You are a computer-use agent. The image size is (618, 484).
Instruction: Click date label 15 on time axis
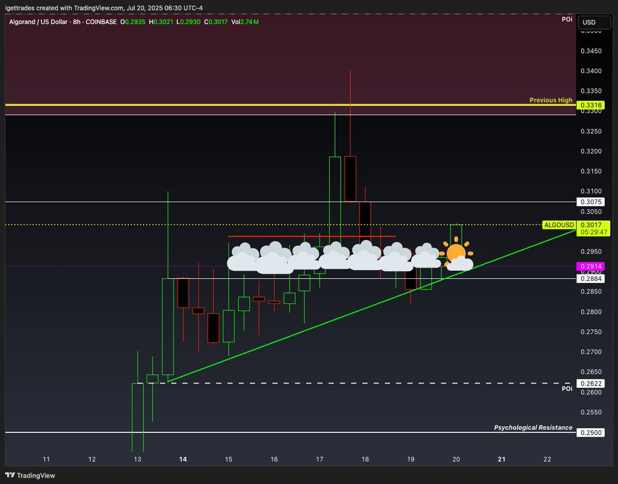[x=229, y=459]
